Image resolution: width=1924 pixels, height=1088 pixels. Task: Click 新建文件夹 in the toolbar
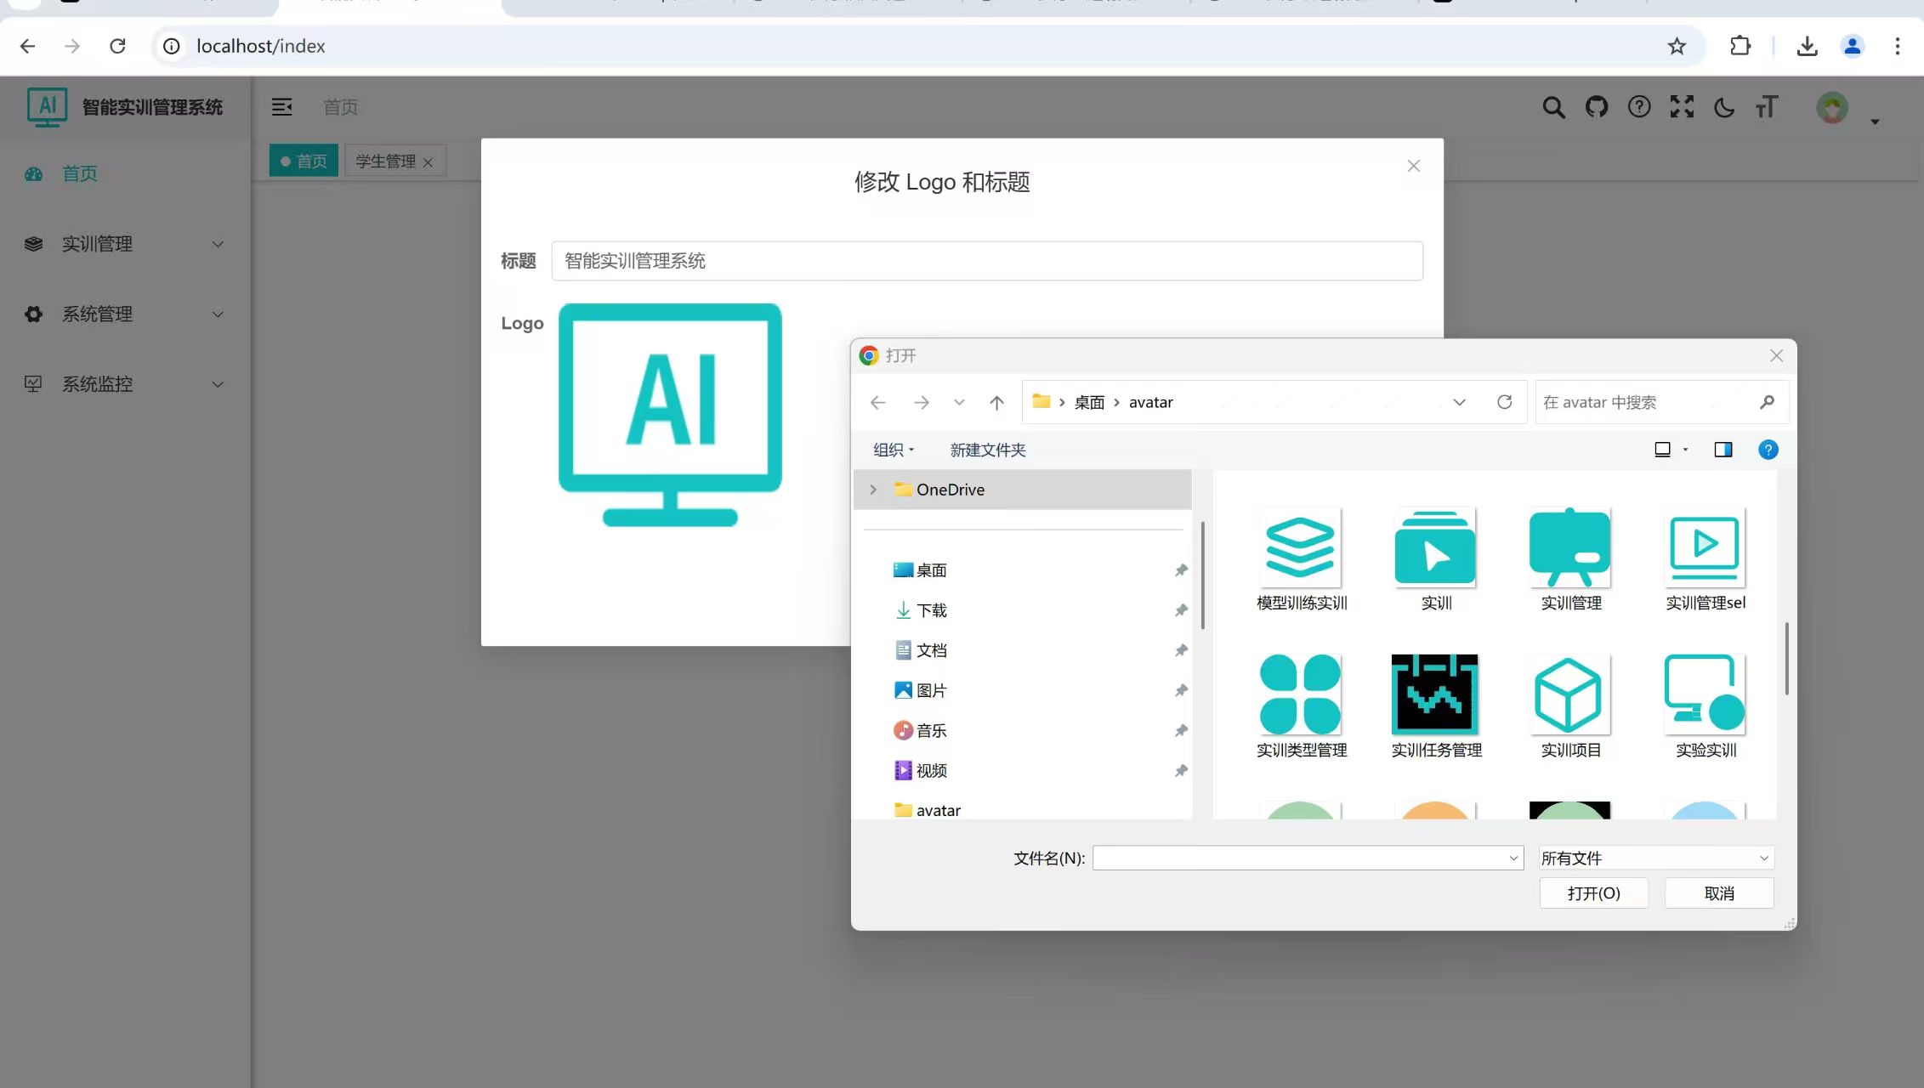point(987,450)
